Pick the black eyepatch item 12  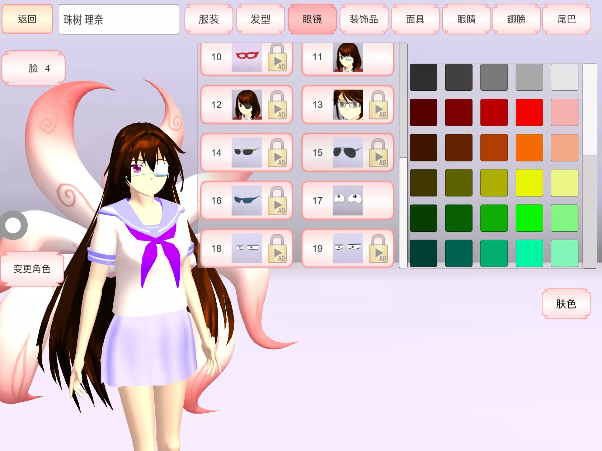(246, 105)
